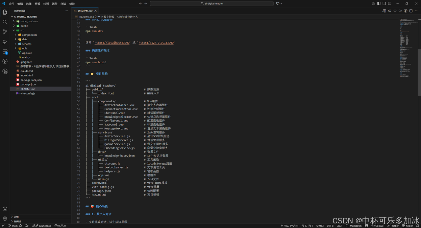Open the 编辑 menu
The height and width of the screenshot is (228, 421).
pyautogui.click(x=20, y=4)
